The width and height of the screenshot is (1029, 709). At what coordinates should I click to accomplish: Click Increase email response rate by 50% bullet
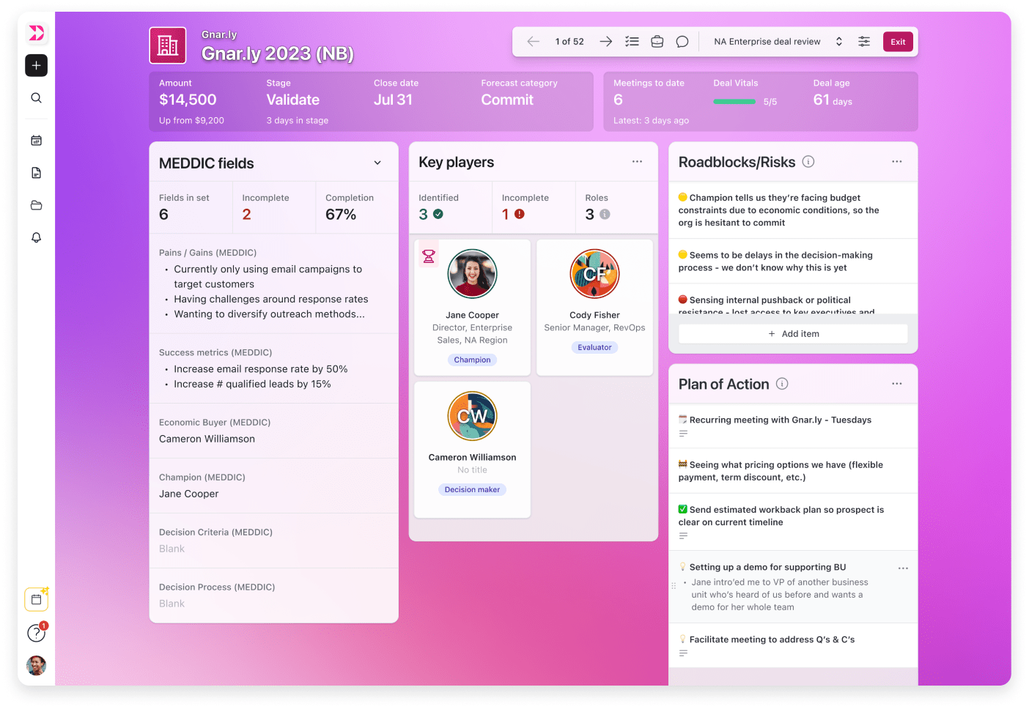click(x=260, y=369)
